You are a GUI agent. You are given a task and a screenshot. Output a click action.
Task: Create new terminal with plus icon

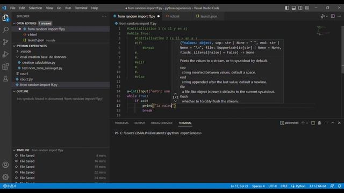pos(303,123)
